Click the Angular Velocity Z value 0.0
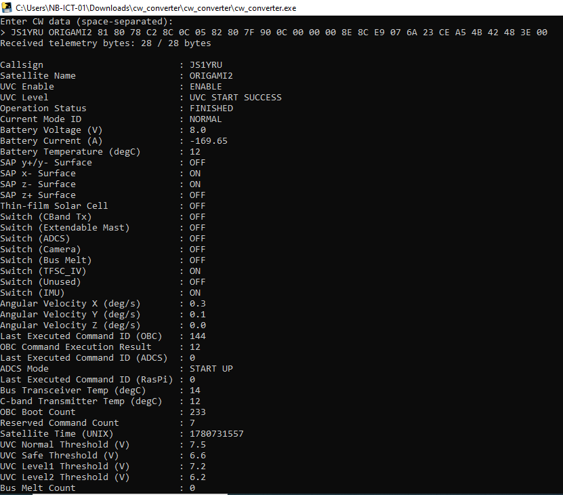This screenshot has height=495, width=563. coord(197,325)
